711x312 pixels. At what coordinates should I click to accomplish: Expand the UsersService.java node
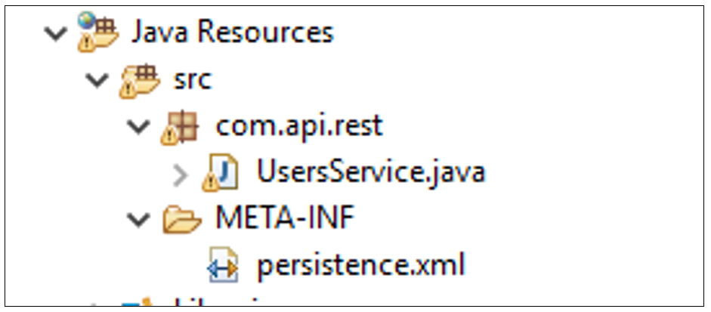click(x=180, y=174)
